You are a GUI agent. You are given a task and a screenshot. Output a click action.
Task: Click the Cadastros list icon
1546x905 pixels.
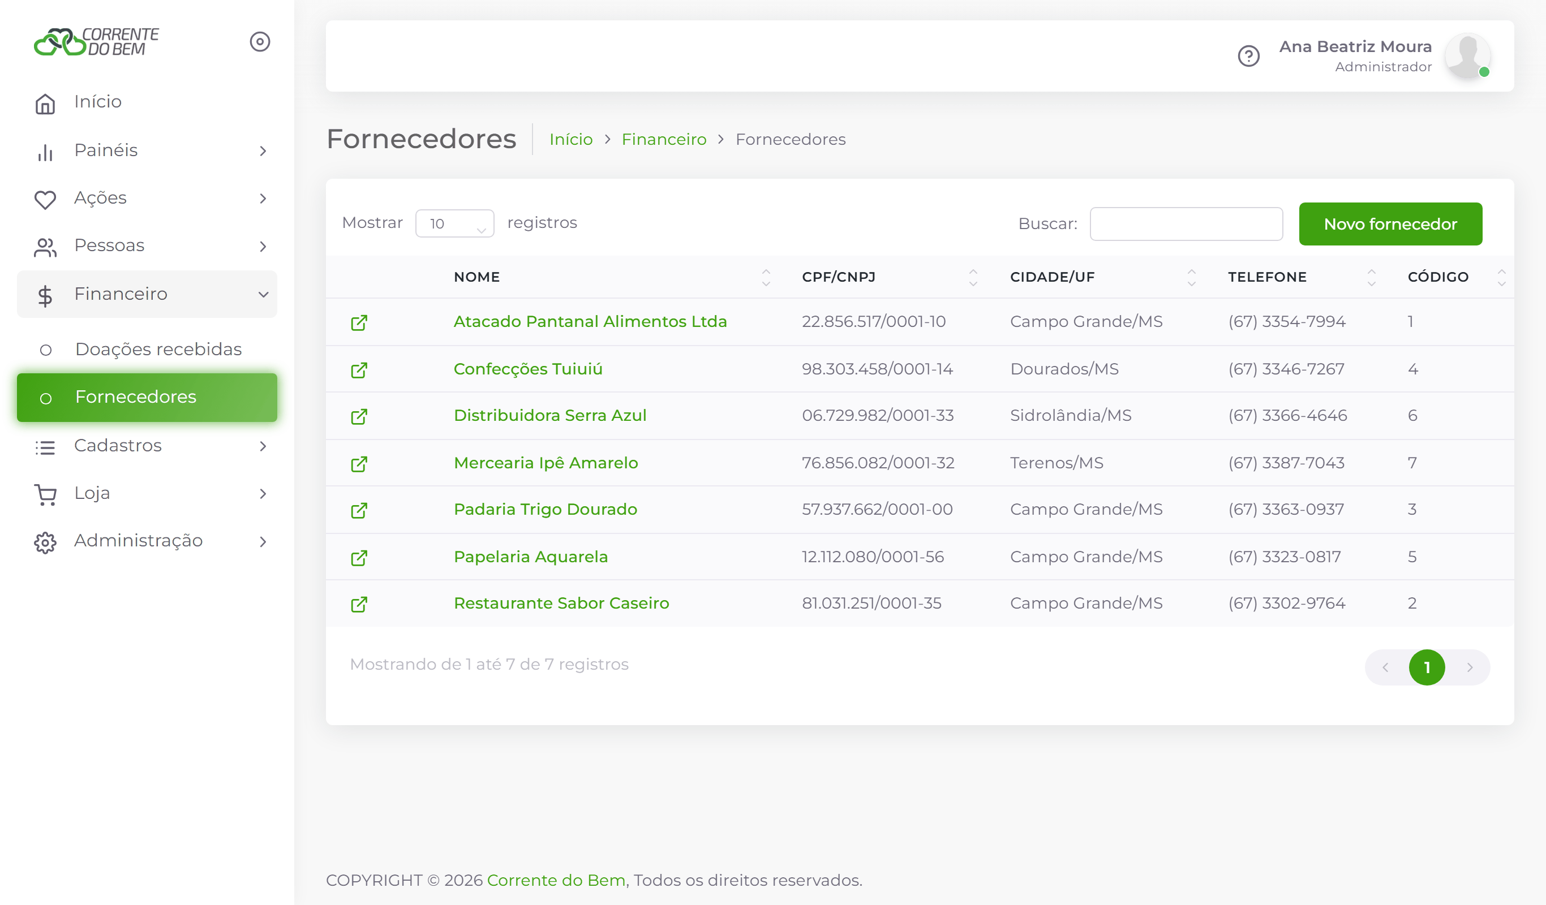(x=45, y=447)
